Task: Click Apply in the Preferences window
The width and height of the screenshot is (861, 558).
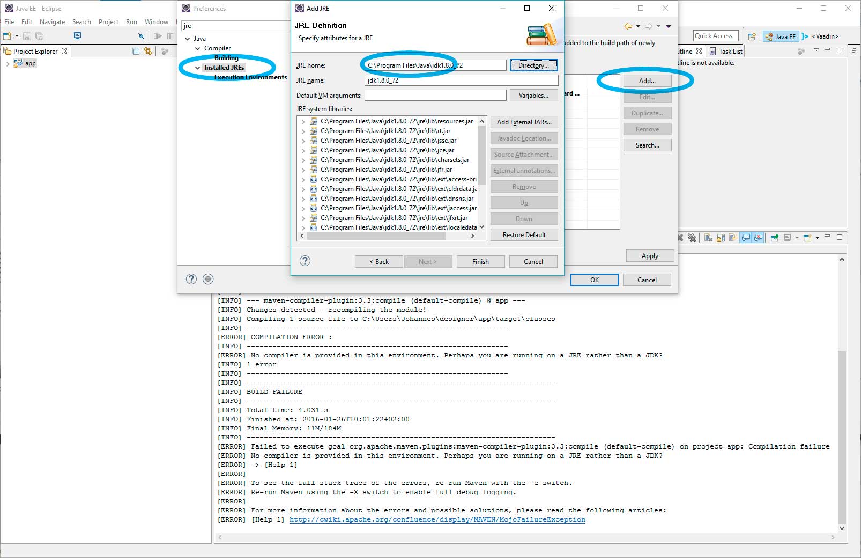Action: click(650, 256)
